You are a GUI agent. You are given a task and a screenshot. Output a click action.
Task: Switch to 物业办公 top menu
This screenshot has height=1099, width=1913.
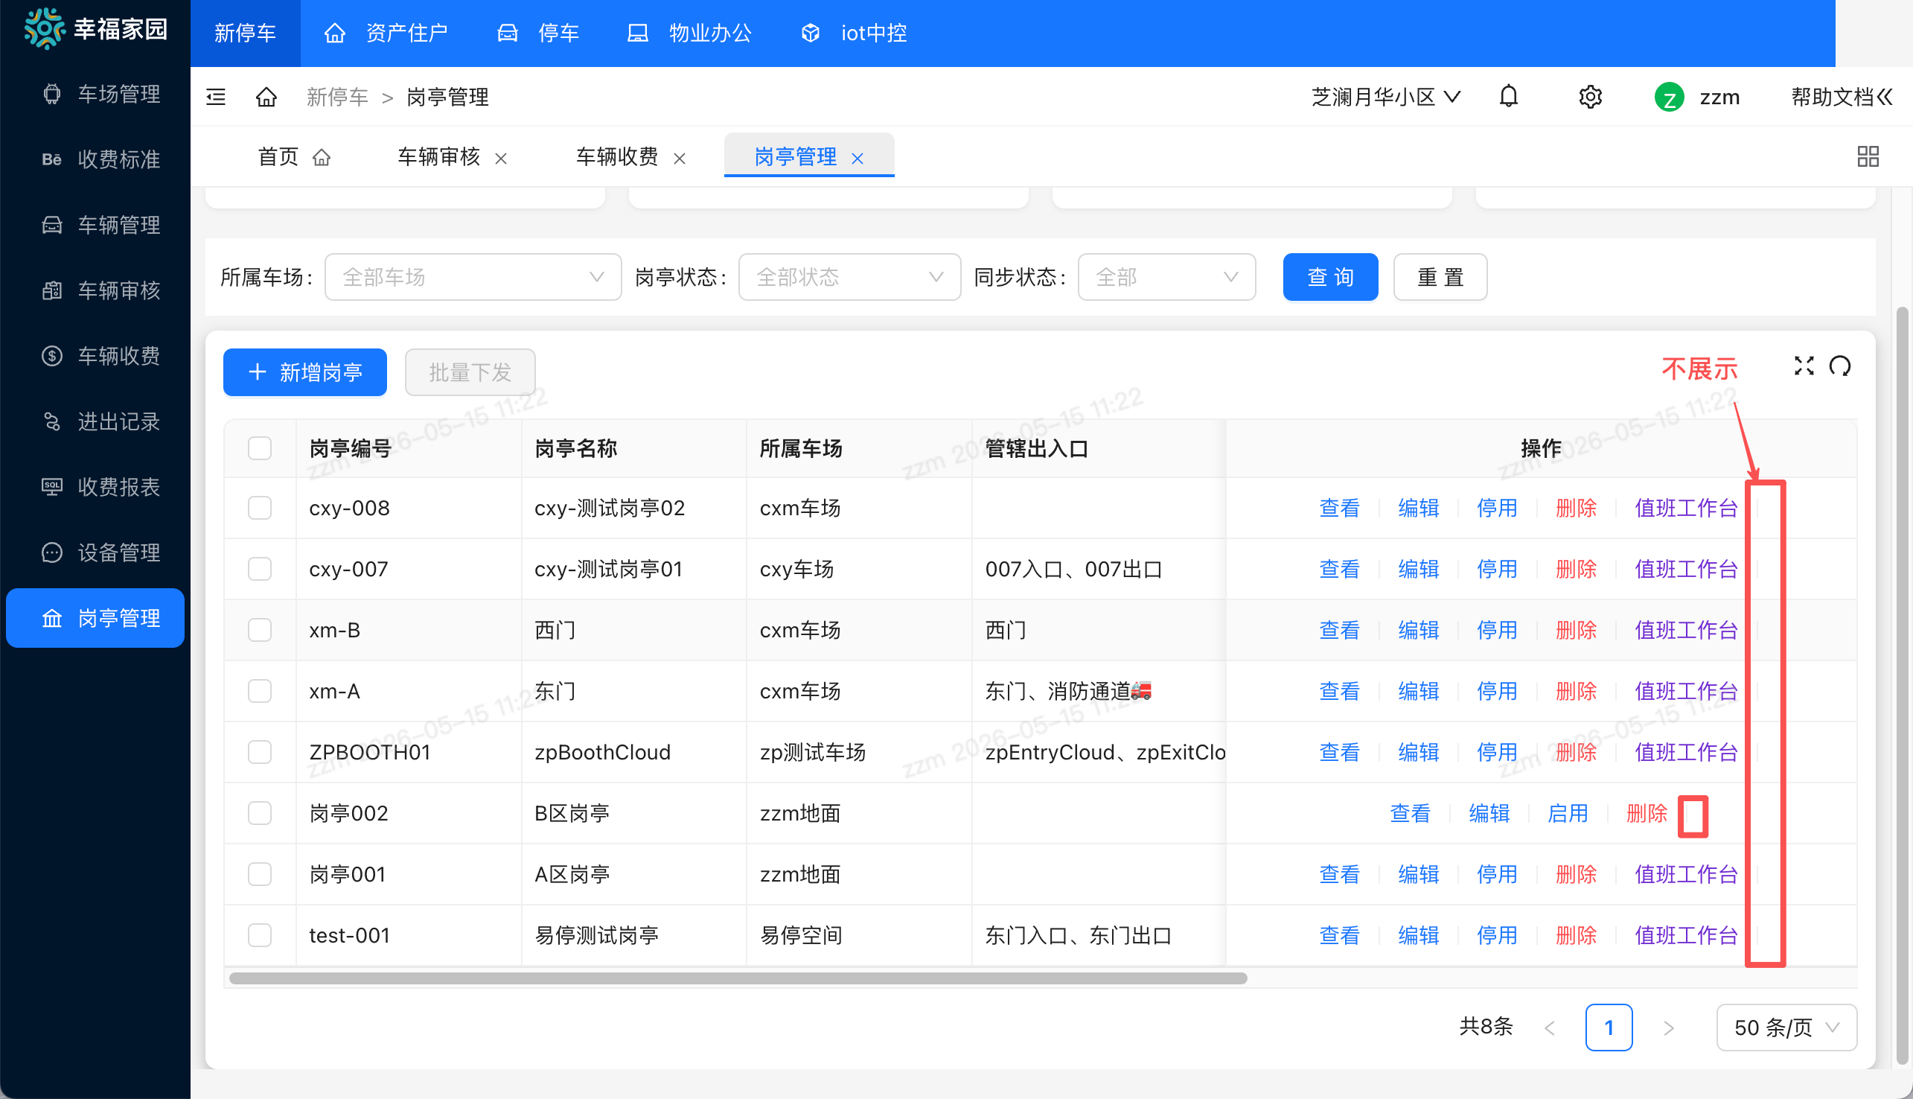click(689, 34)
